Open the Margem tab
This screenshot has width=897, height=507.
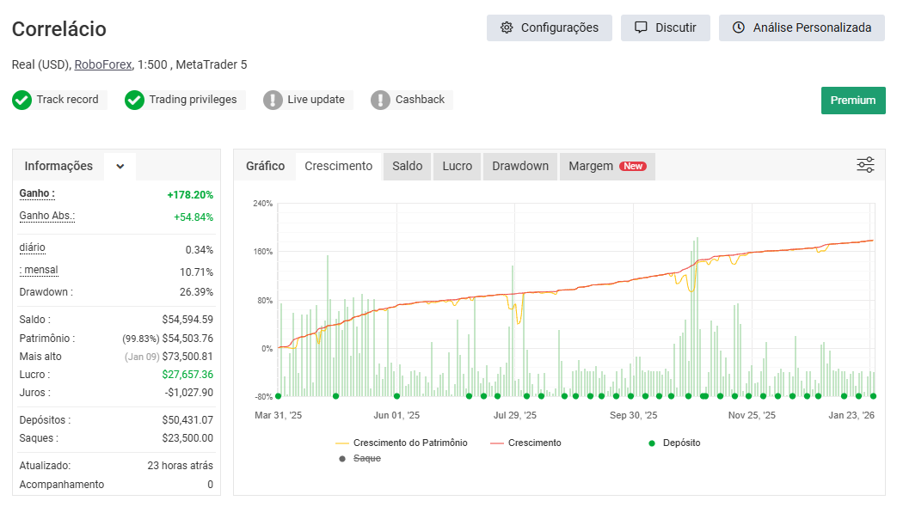tap(606, 166)
